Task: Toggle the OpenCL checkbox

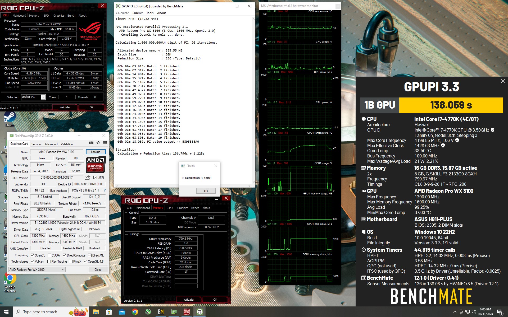Action: [32, 255]
